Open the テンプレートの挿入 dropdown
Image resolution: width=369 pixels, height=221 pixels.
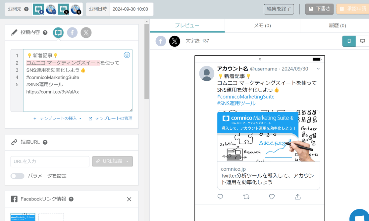[x=58, y=118]
